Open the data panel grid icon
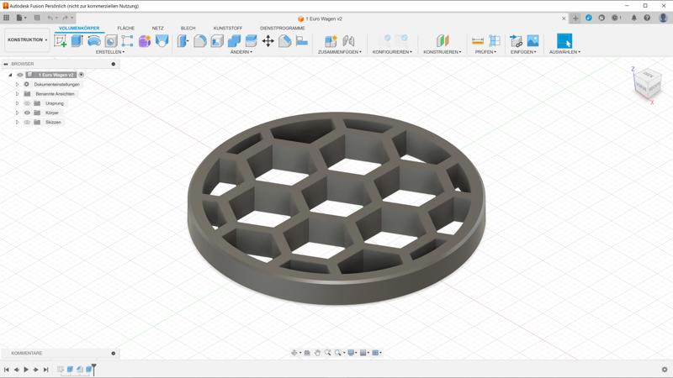 6,18
